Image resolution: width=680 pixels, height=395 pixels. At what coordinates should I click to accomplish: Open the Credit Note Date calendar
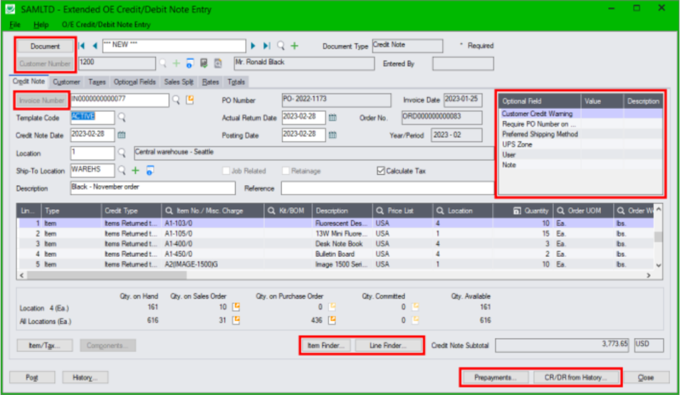coord(122,135)
